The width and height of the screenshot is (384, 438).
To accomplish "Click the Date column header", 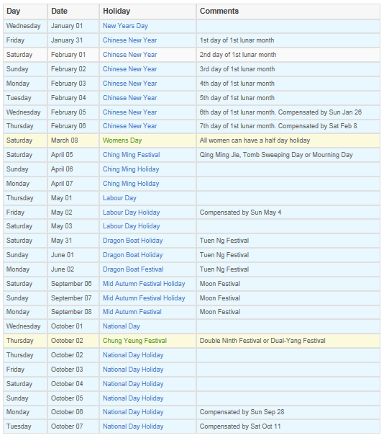I will 59,12.
